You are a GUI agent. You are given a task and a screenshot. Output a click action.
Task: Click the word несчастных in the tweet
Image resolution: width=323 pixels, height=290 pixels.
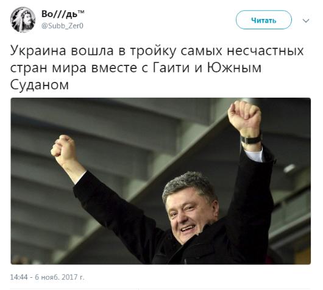(x=266, y=51)
